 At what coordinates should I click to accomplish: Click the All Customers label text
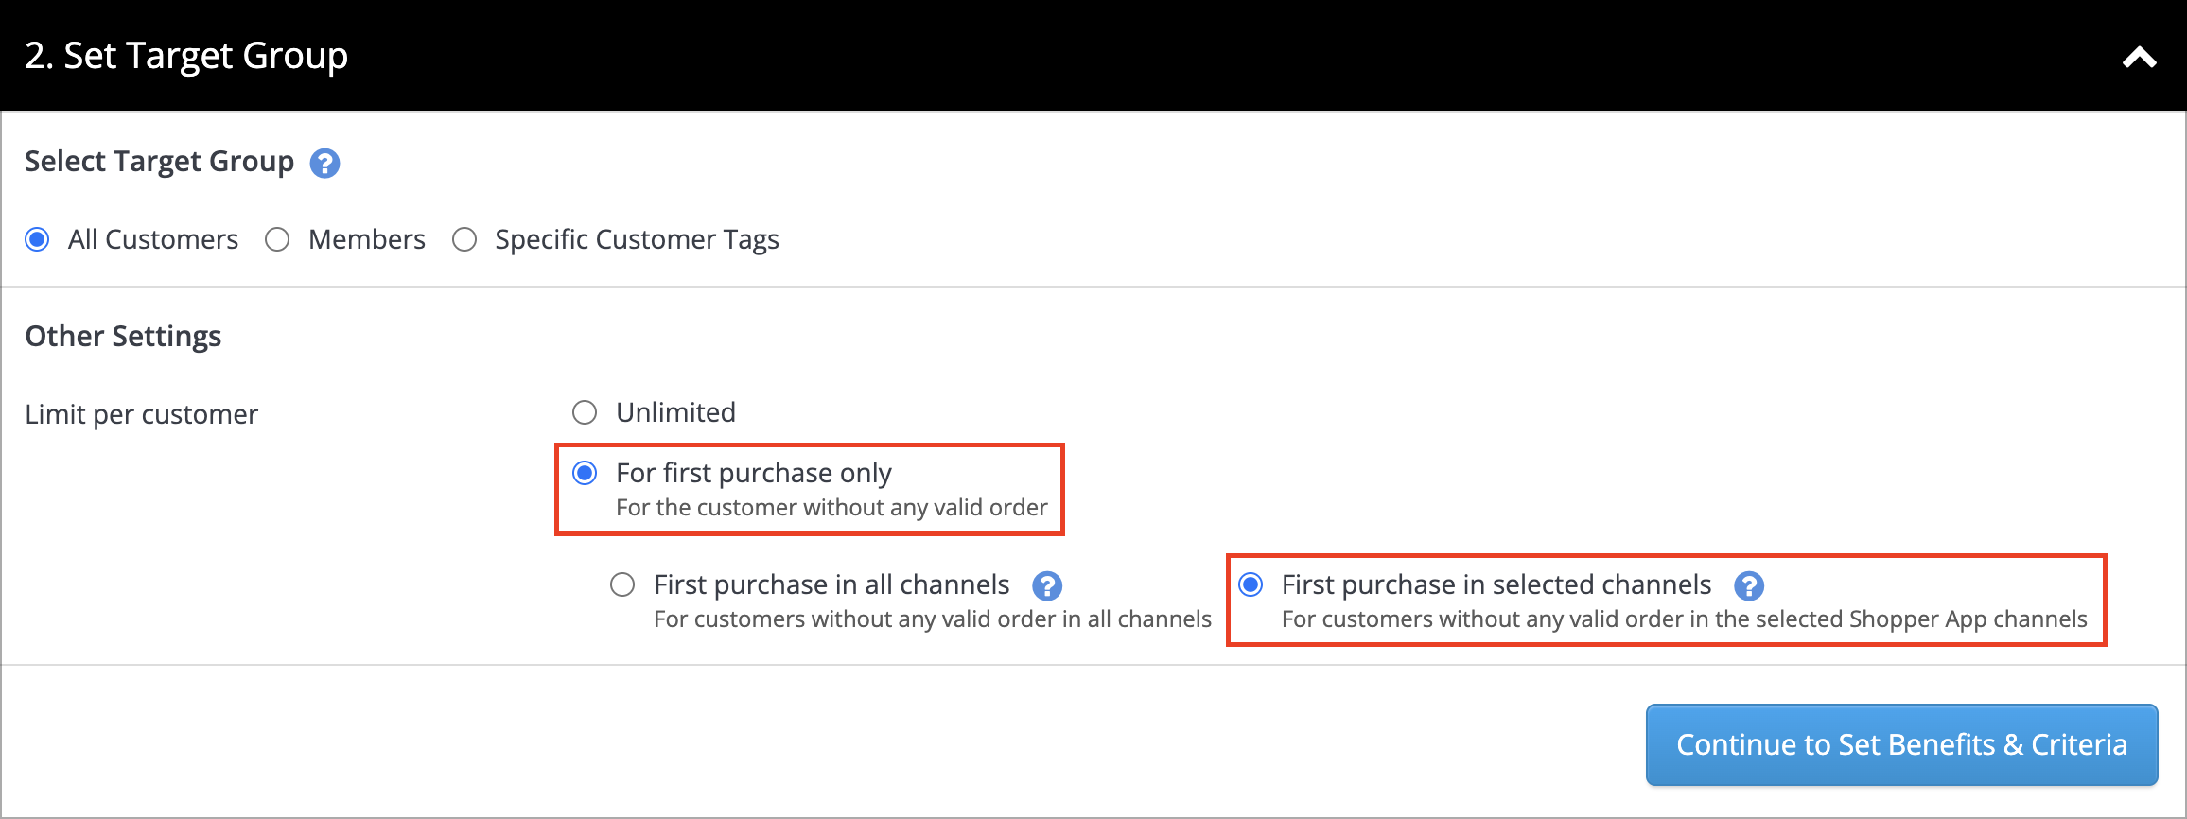click(x=153, y=239)
